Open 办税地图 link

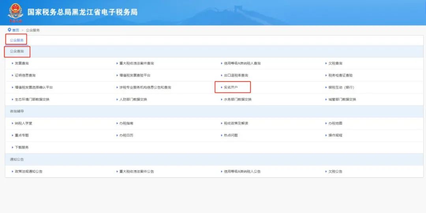[335, 123]
